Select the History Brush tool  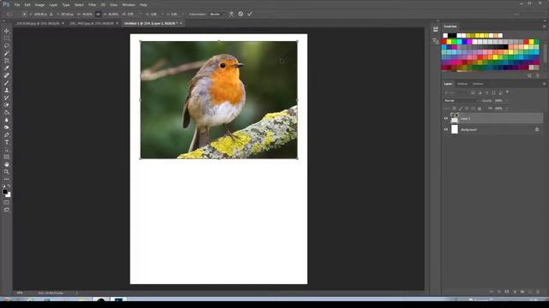coord(7,98)
